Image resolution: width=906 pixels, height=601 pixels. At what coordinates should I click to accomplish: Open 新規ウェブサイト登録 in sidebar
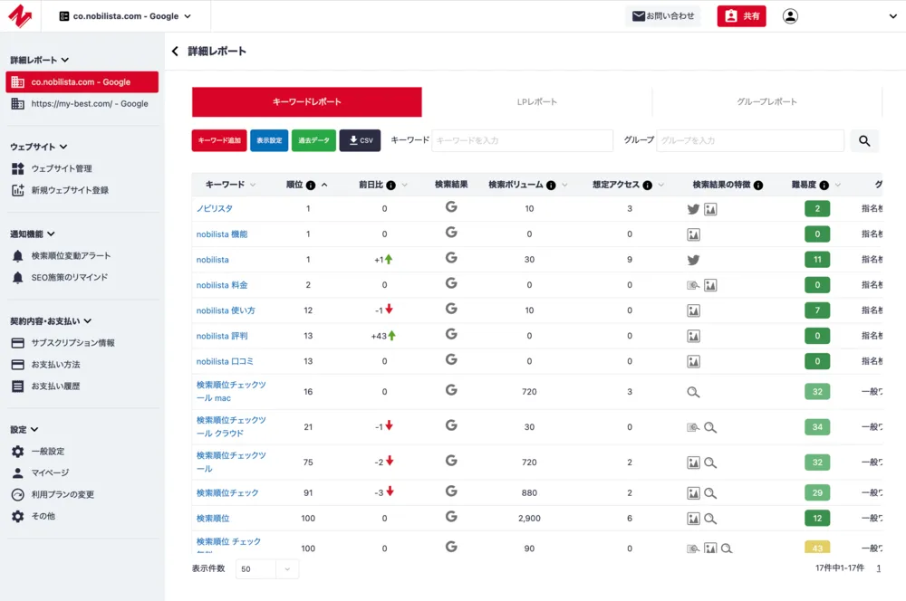pos(60,190)
